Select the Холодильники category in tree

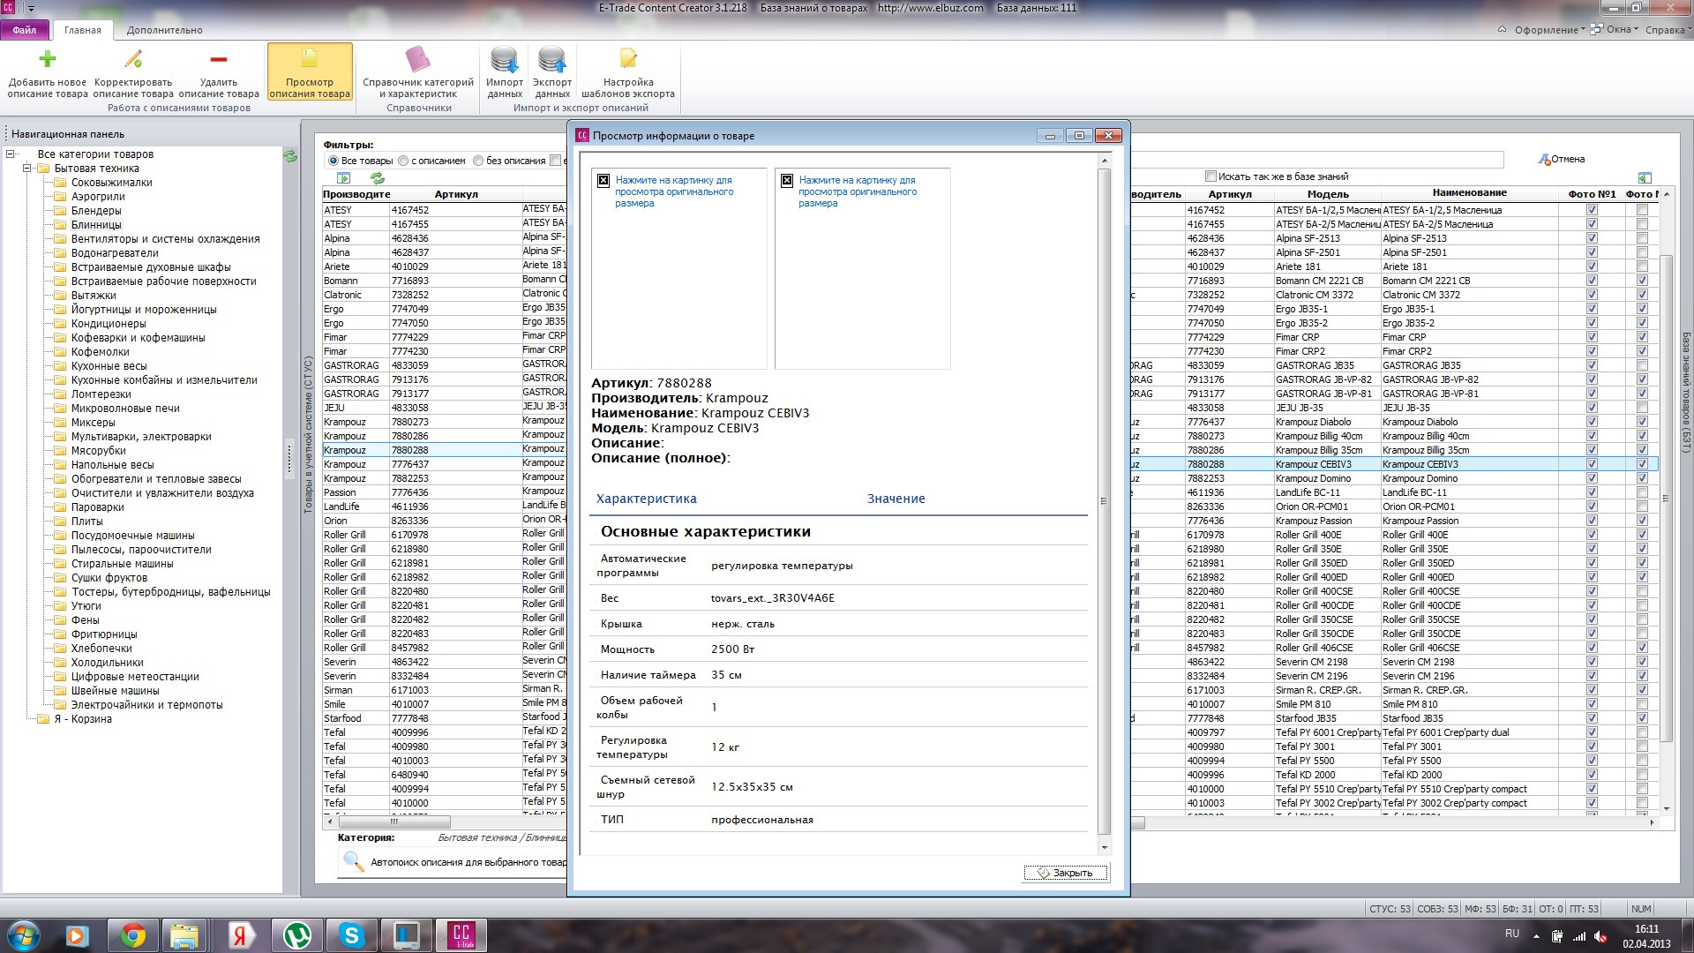[x=107, y=663]
